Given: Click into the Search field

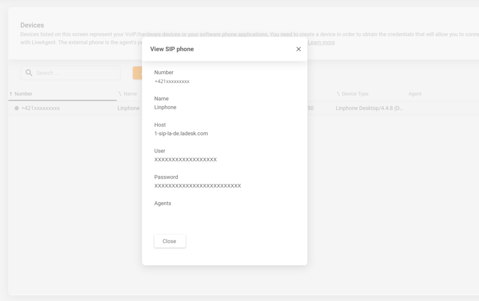Looking at the screenshot, I should click(70, 73).
